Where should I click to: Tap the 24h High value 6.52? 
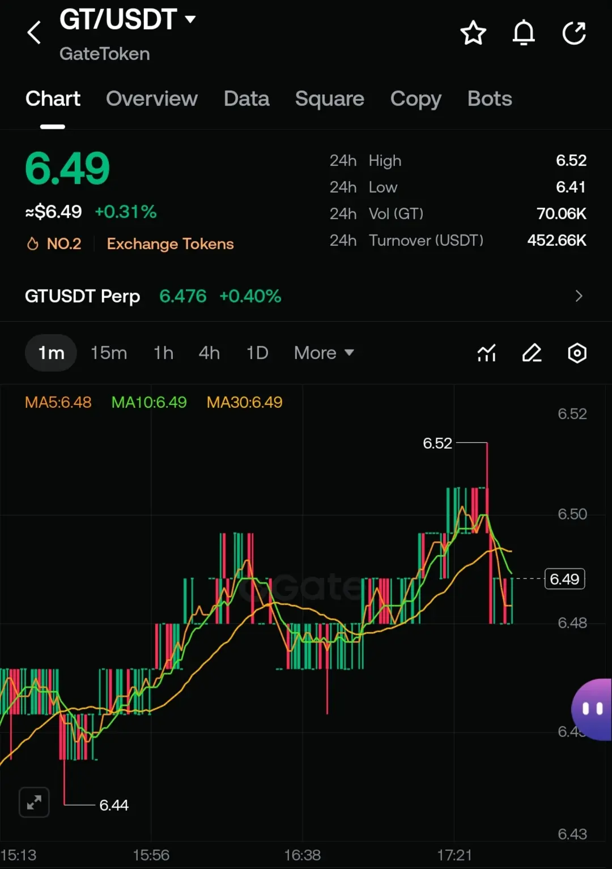point(571,160)
